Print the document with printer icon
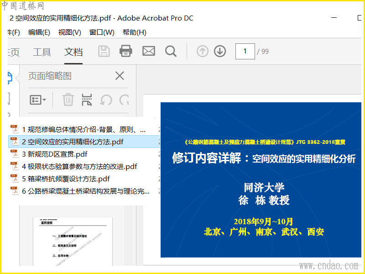 click(126, 51)
